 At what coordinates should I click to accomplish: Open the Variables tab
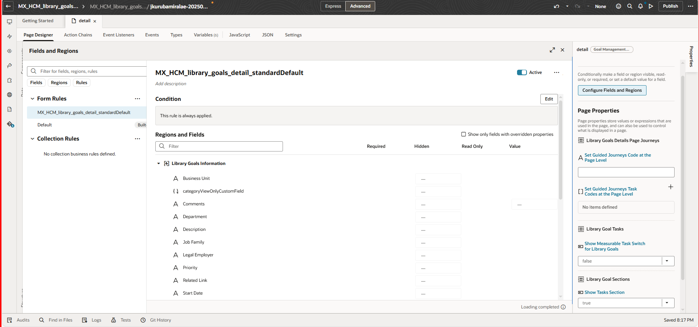206,35
